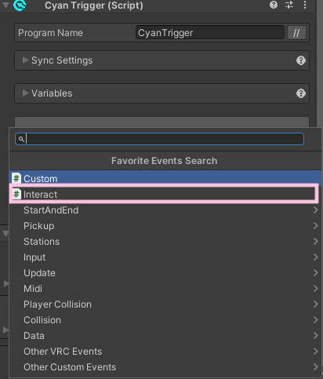Screen dimensions: 323x379
Task: Click the Program Name text field
Action: [210, 33]
